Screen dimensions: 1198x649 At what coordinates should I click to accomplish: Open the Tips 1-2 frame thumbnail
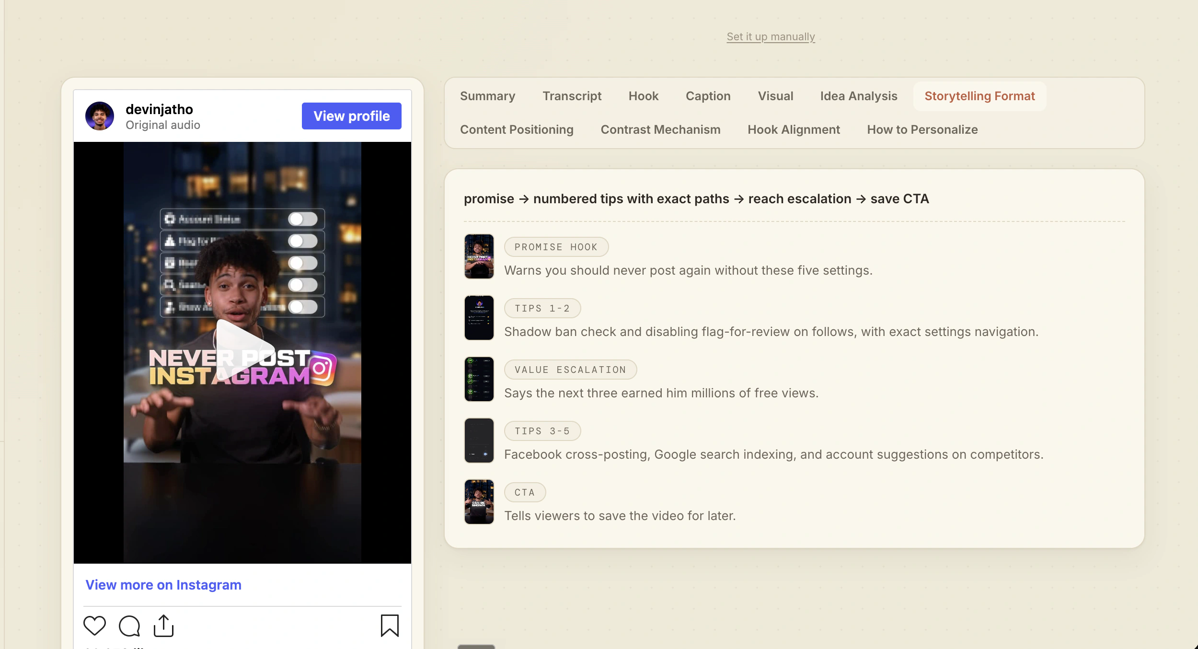tap(479, 318)
